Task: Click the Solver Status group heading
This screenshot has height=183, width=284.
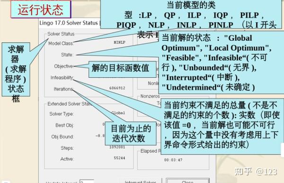Action: coord(61,34)
